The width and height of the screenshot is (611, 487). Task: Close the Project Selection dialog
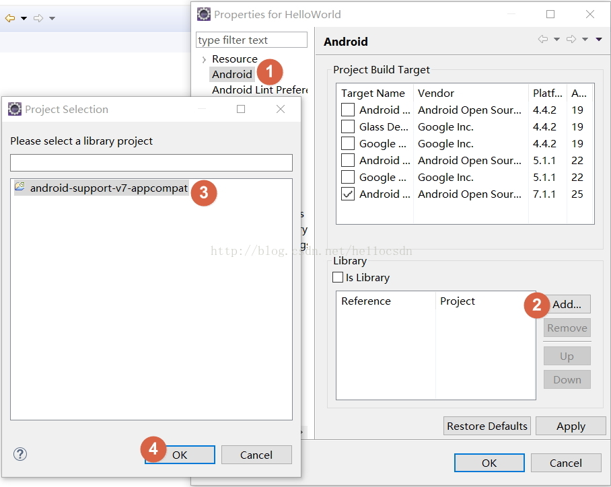(281, 109)
